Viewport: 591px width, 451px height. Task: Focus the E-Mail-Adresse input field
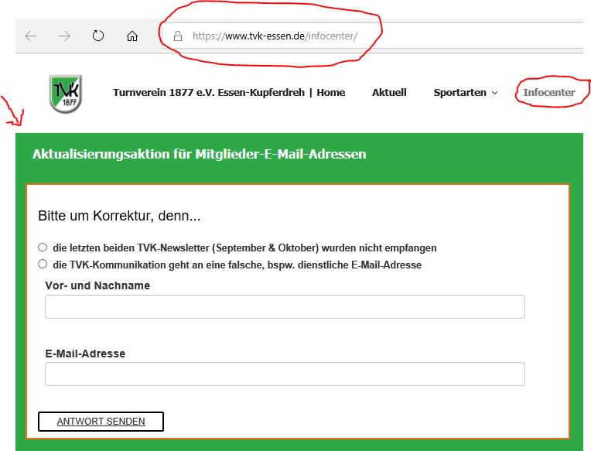(285, 374)
